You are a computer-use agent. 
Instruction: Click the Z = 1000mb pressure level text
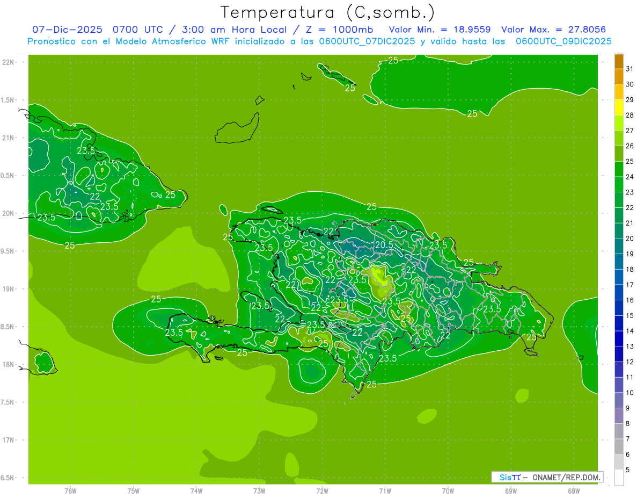[341, 30]
